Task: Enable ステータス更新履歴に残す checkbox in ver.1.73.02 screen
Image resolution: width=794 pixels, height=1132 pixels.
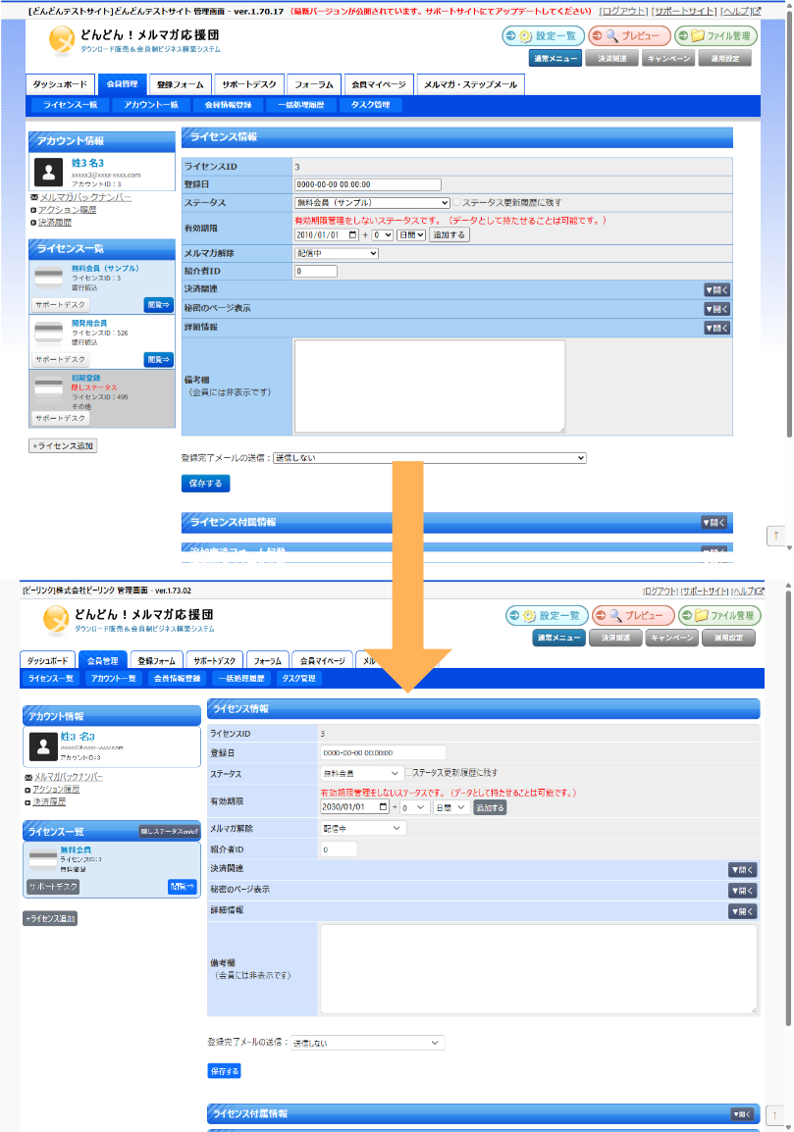Action: (409, 773)
